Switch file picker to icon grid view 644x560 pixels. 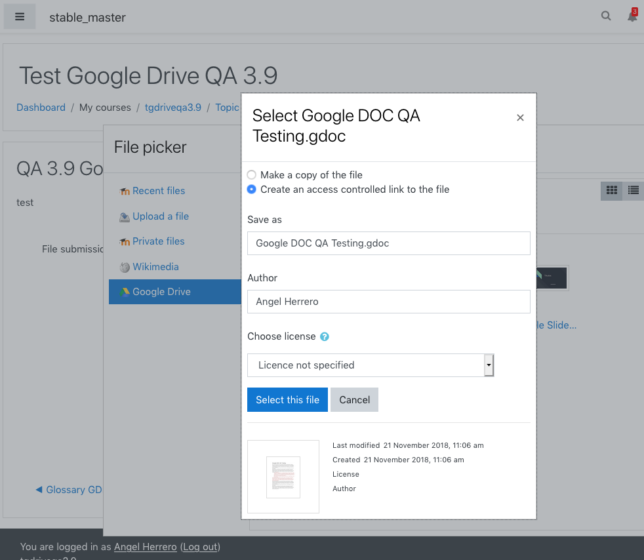point(612,190)
